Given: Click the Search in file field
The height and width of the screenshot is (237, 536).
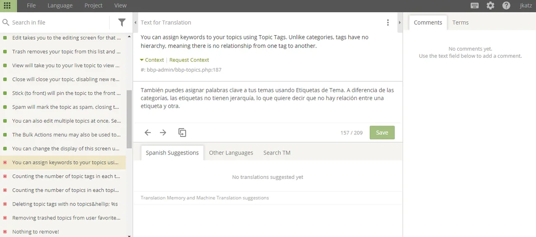Looking at the screenshot, I should tap(59, 23).
